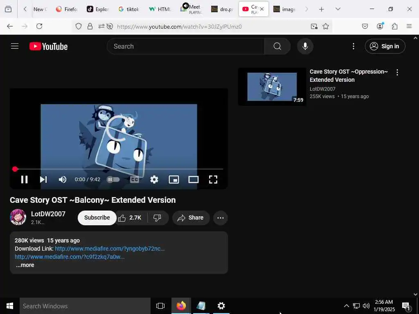The height and width of the screenshot is (314, 419).
Task: Open the Oppression Extended Version thumbnail
Action: click(272, 87)
